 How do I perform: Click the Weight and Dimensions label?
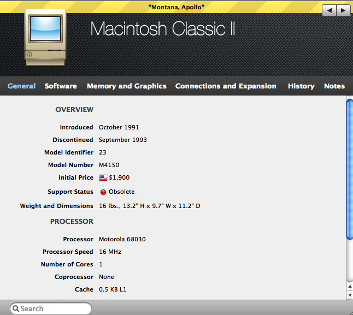[x=56, y=206]
